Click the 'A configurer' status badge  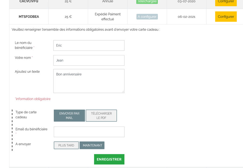pos(147,17)
